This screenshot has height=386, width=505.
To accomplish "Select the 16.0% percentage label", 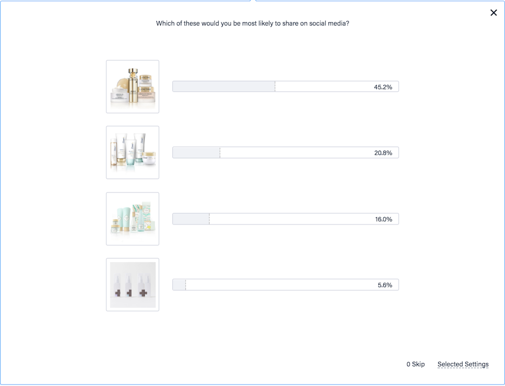I will click(x=383, y=219).
